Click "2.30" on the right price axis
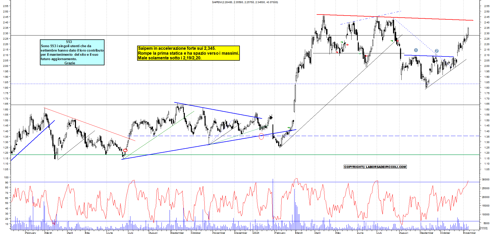 487,33
